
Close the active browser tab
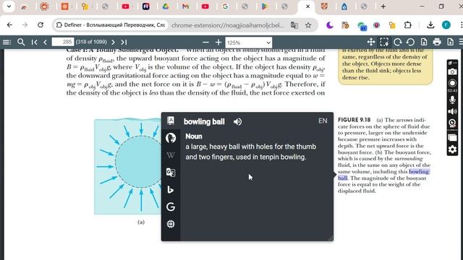point(307,6)
